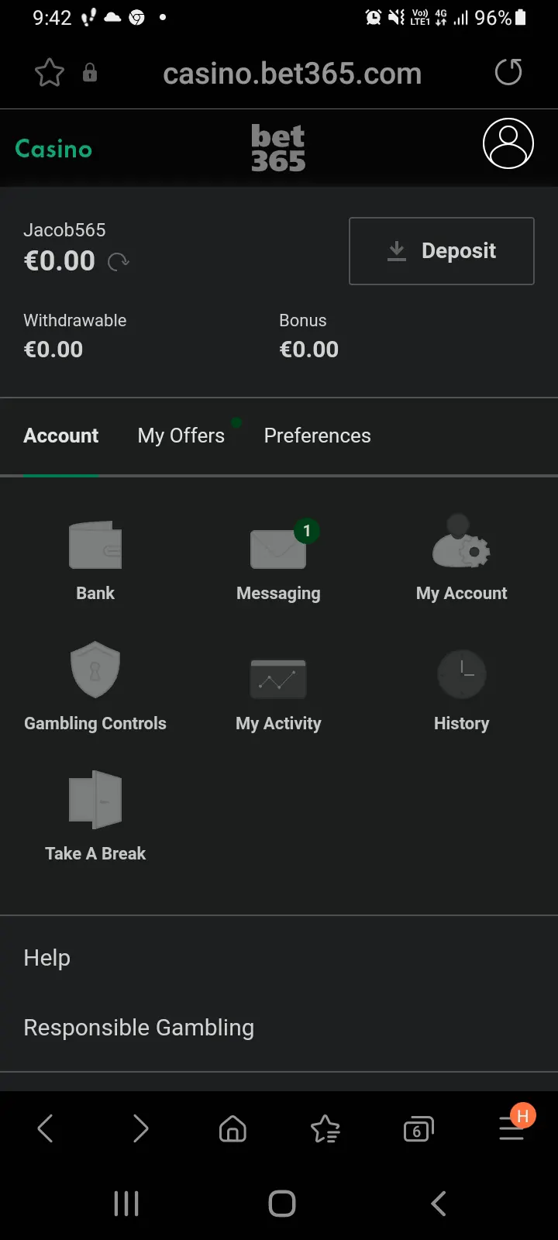This screenshot has width=558, height=1240.
Task: Open the Bank wallet icon
Action: 95,546
